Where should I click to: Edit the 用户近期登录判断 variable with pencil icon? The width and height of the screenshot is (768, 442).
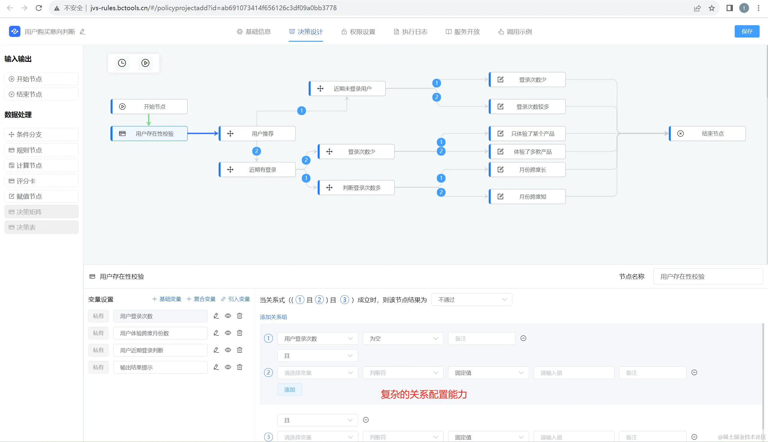216,350
